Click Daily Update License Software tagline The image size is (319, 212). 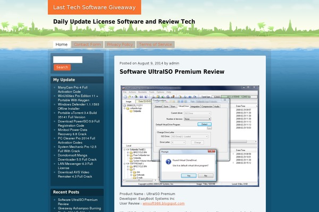click(x=124, y=22)
